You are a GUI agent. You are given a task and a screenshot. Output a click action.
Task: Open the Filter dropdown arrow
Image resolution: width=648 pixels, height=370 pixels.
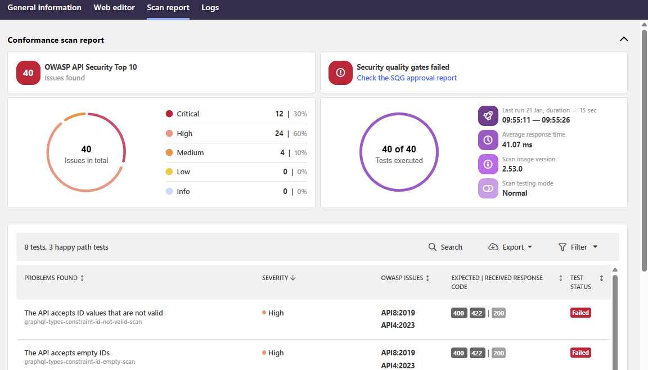pos(595,247)
